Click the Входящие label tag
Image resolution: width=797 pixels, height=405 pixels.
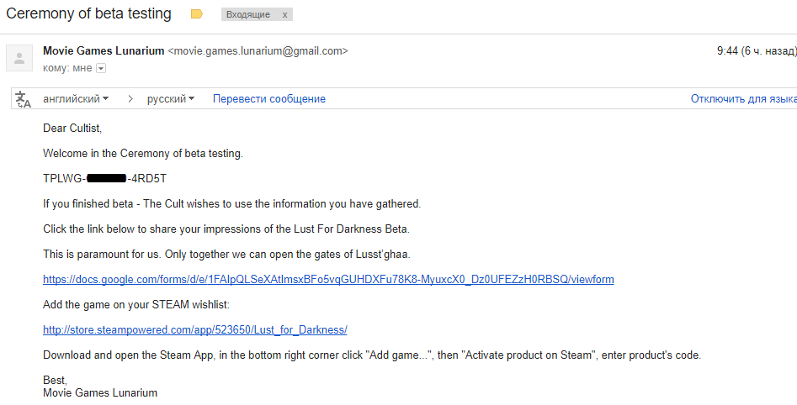tap(248, 15)
